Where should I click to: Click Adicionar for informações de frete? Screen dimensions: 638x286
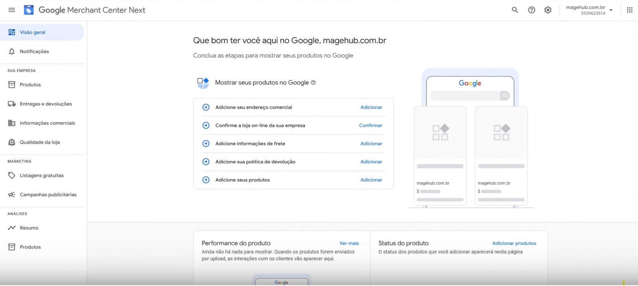click(371, 144)
